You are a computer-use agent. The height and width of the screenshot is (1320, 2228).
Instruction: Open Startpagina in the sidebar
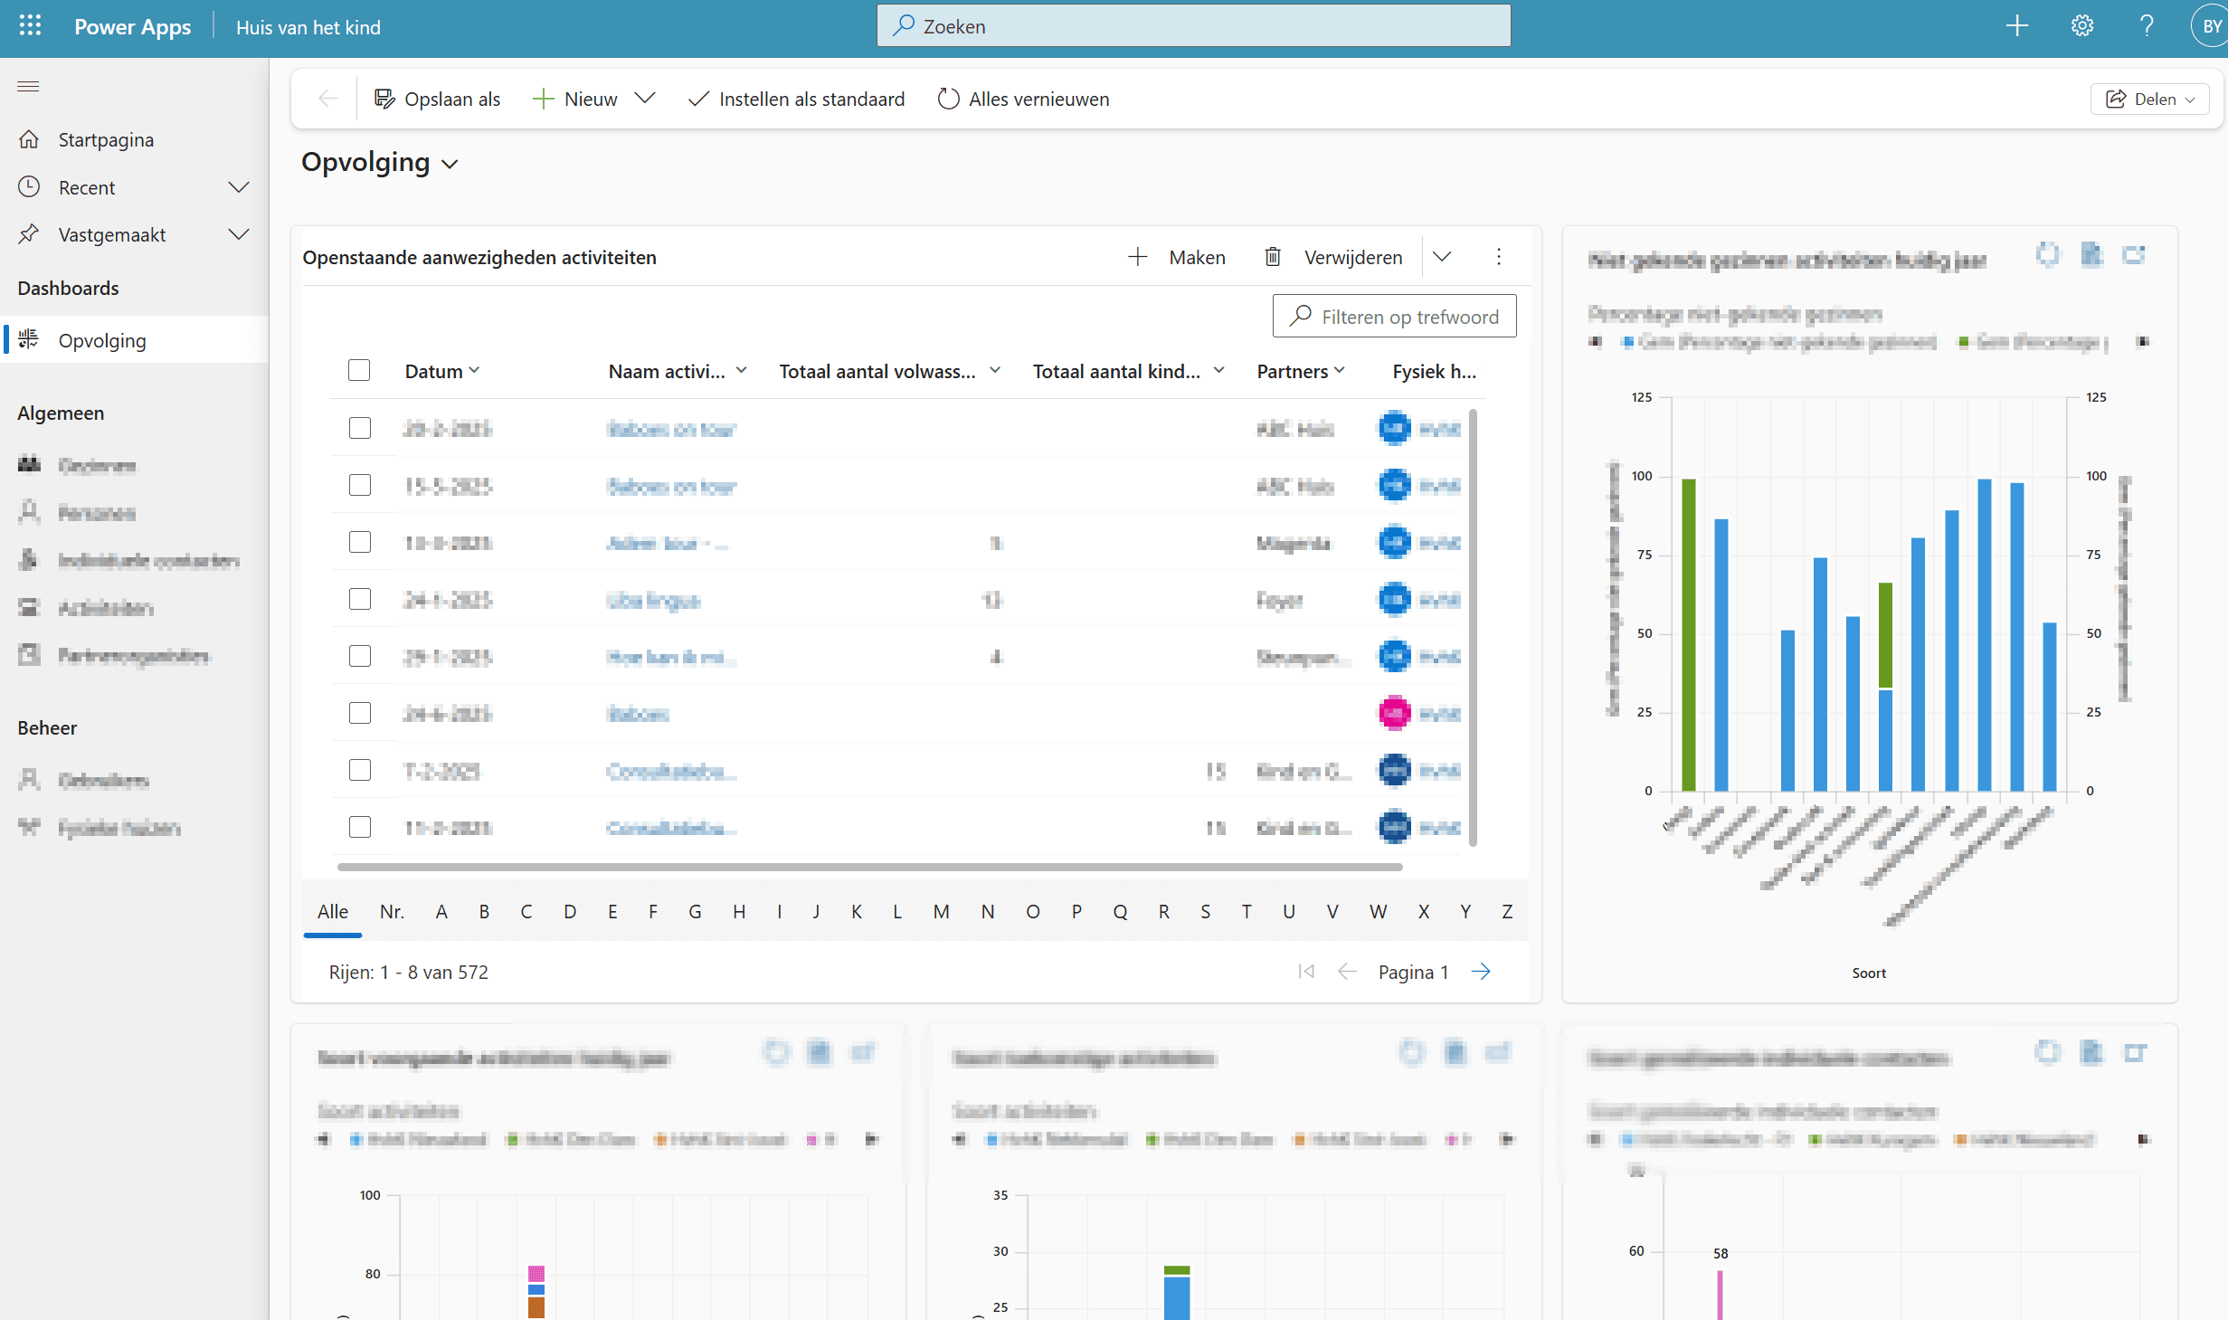tap(106, 139)
